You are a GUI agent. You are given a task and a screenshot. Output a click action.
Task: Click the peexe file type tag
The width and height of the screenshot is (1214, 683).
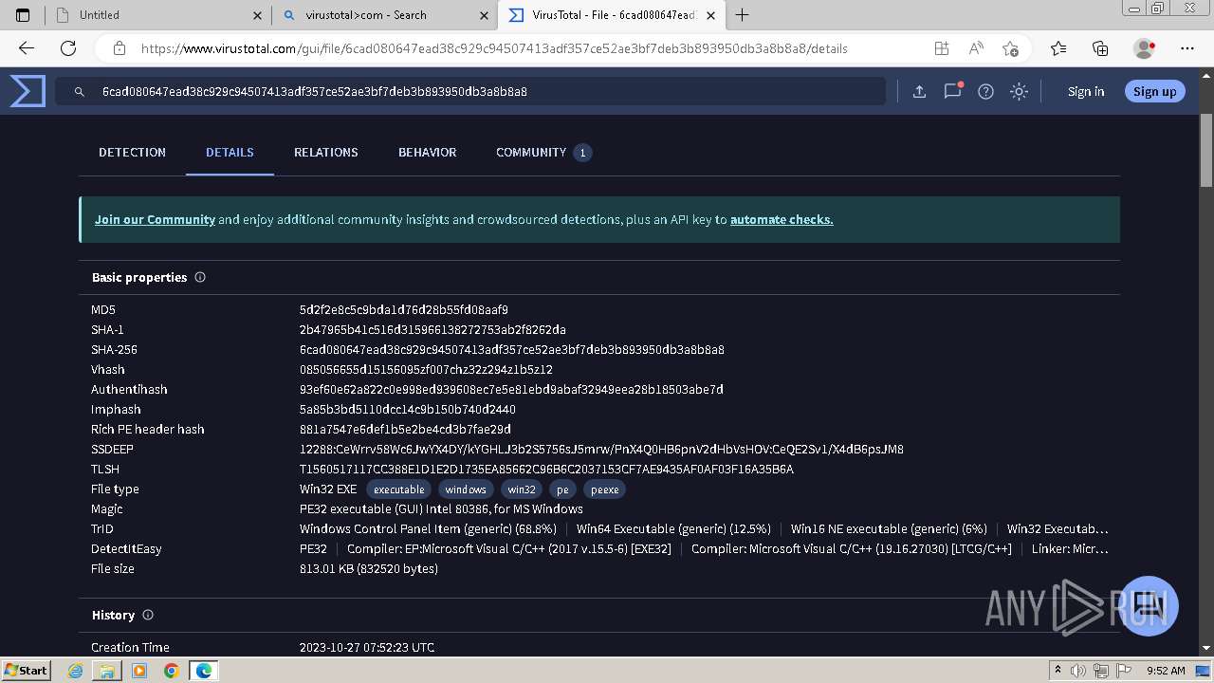(604, 489)
